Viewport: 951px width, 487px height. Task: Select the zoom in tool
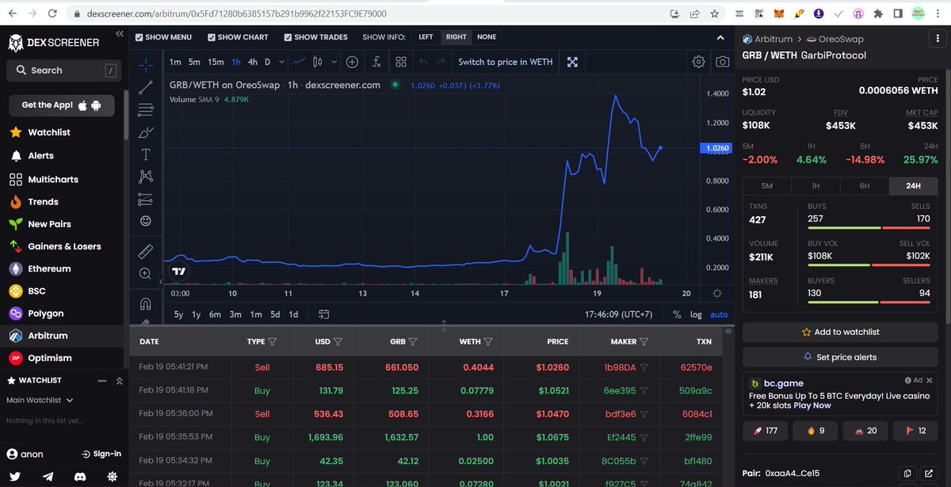coord(146,273)
